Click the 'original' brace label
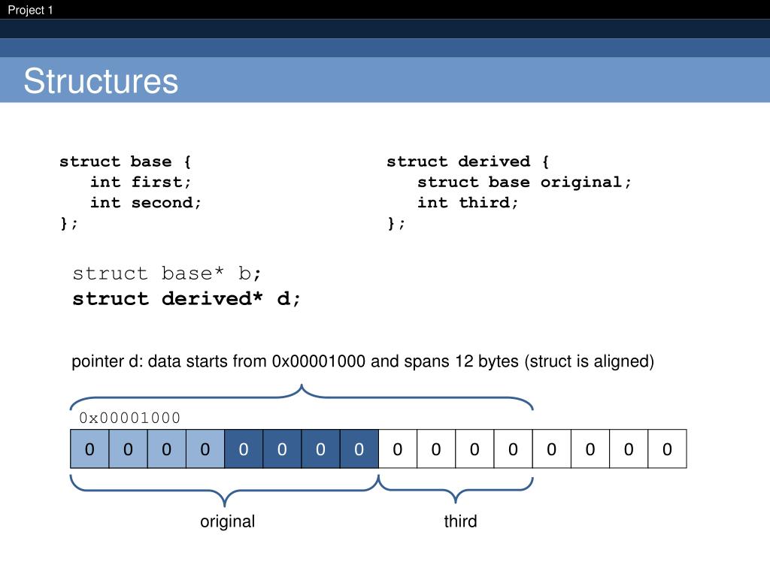The height and width of the screenshot is (577, 770). click(227, 521)
